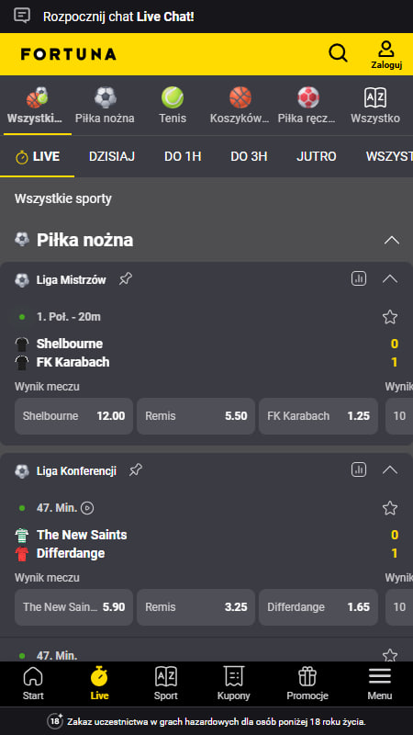
Task: Bet on FK Karabach at 1.25
Action: coord(318,416)
